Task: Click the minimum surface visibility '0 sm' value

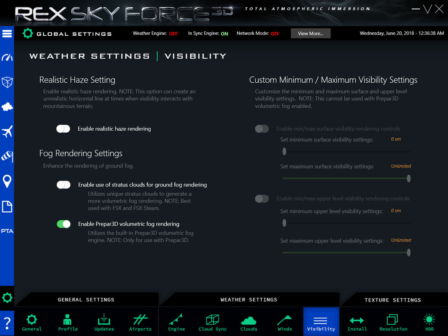Action: pyautogui.click(x=396, y=139)
